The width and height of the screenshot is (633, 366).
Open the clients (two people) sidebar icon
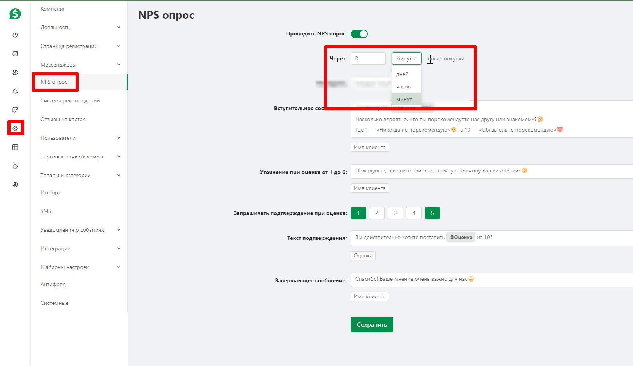pyautogui.click(x=15, y=72)
